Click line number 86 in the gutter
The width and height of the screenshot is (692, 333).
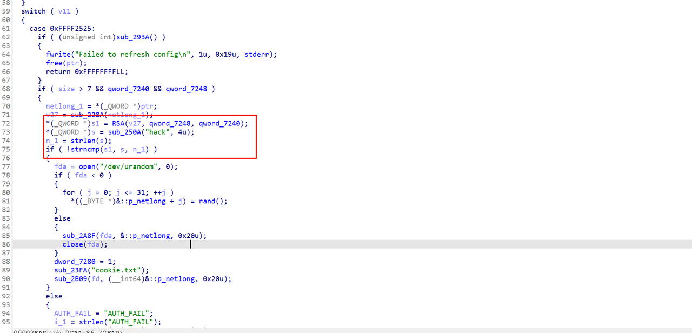6,244
